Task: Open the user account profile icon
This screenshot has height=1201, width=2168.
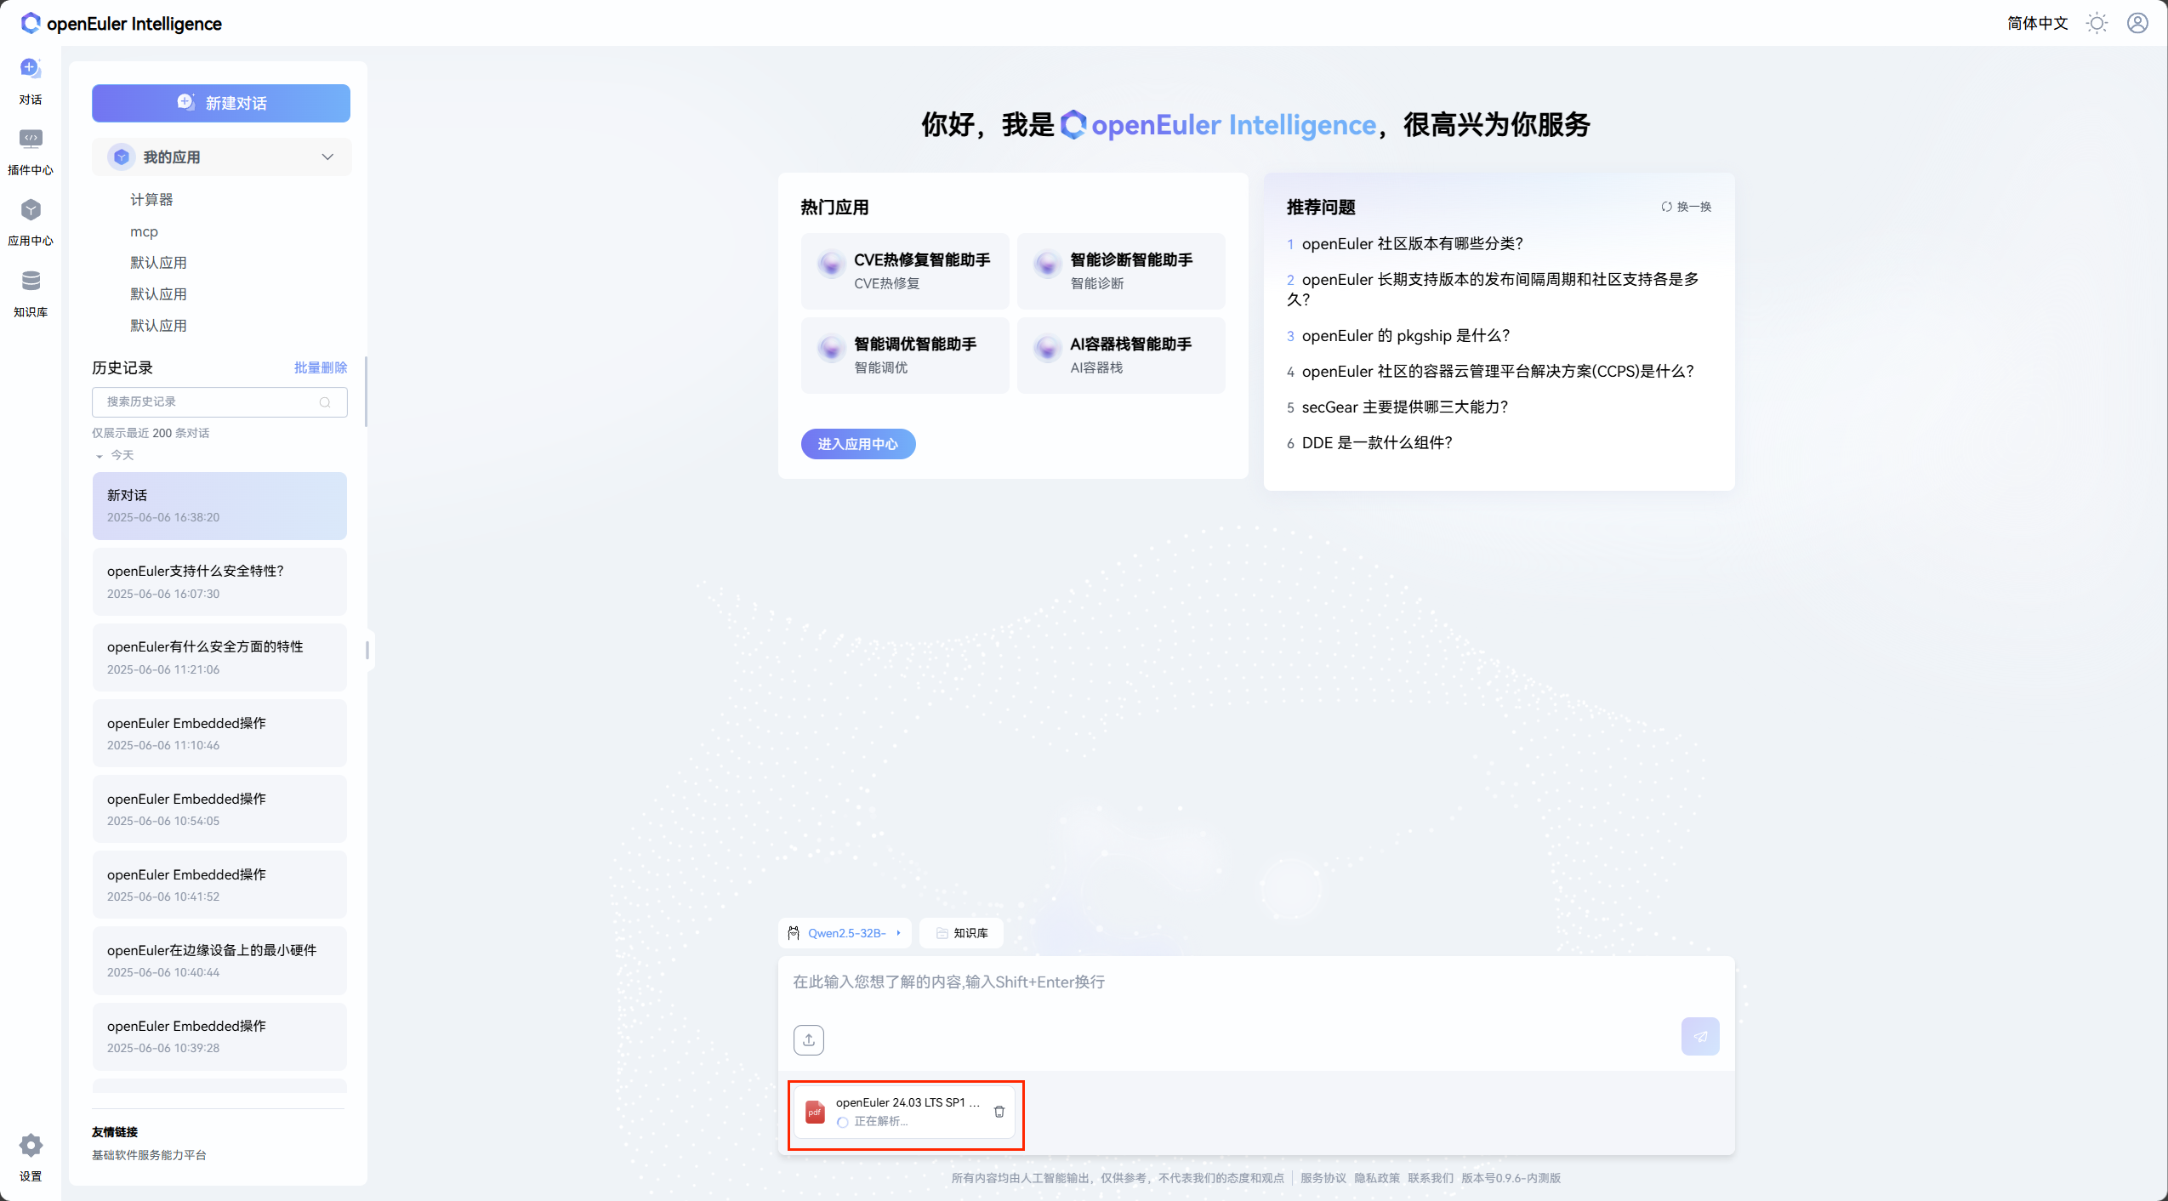Action: tap(2137, 23)
